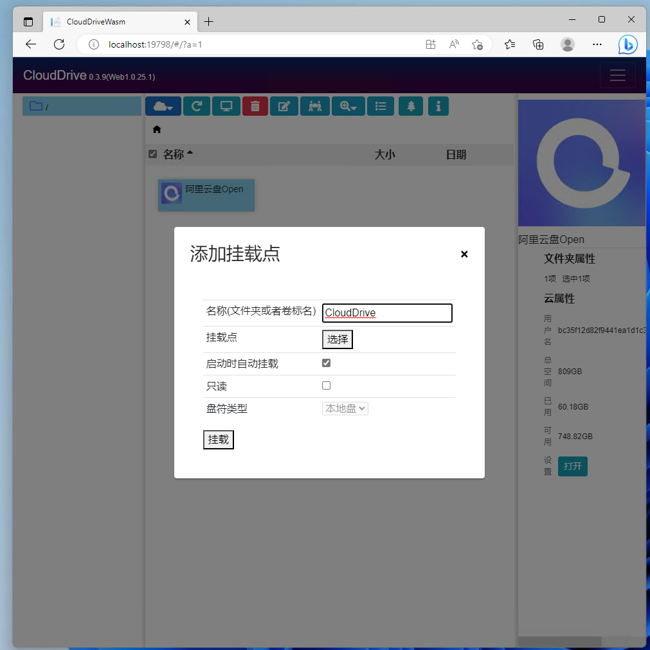Select the root folder in left tree
This screenshot has width=650, height=650.
[82, 106]
